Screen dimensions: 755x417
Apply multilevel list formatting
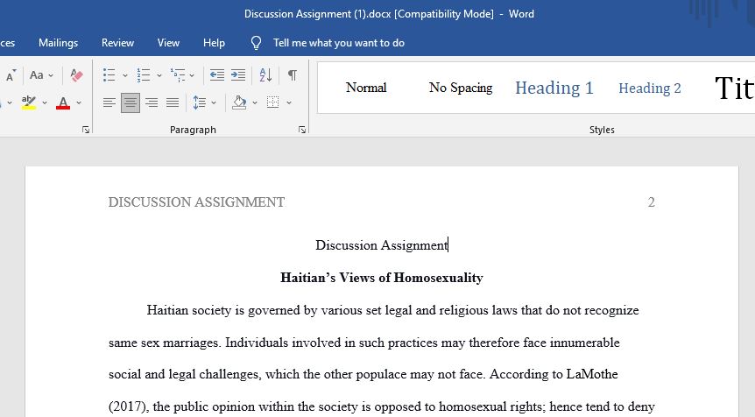178,75
